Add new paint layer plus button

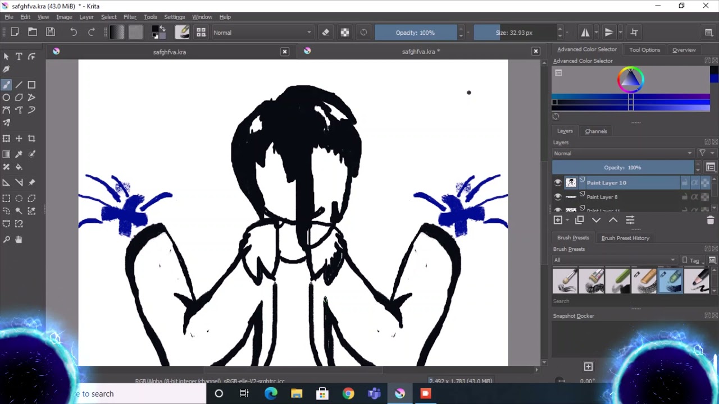coord(558,220)
